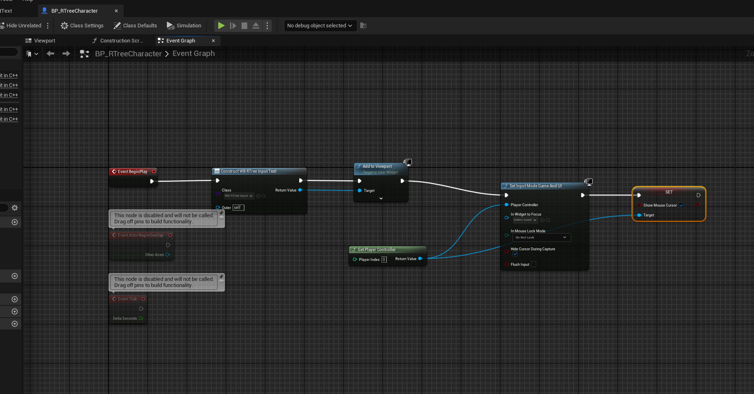Click use-selected arrow next to Class
Viewport: 754px width, 394px height.
(x=258, y=196)
